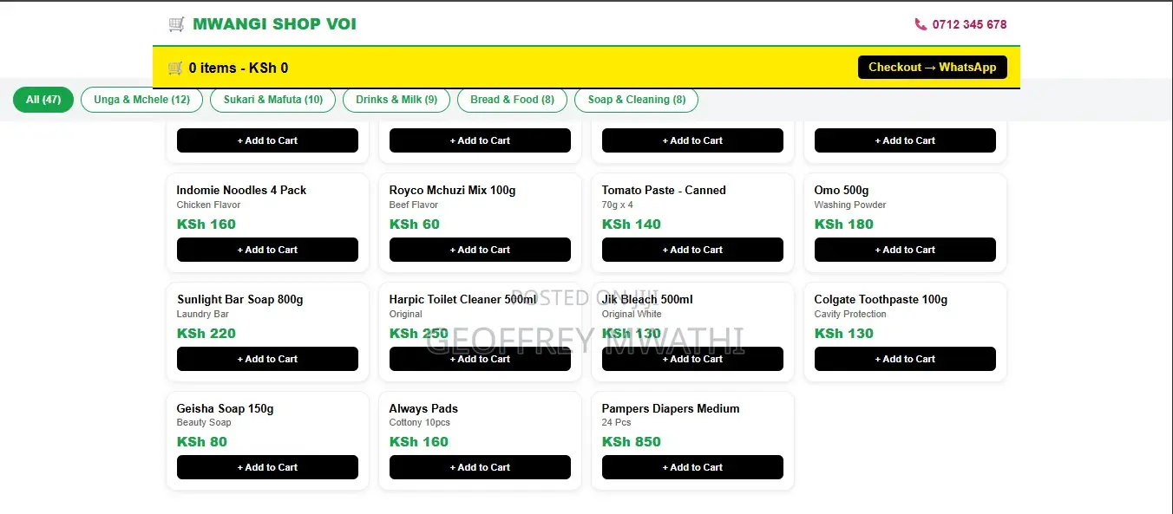1173x514 pixels.
Task: Click the Always Pads product name
Action: click(423, 408)
